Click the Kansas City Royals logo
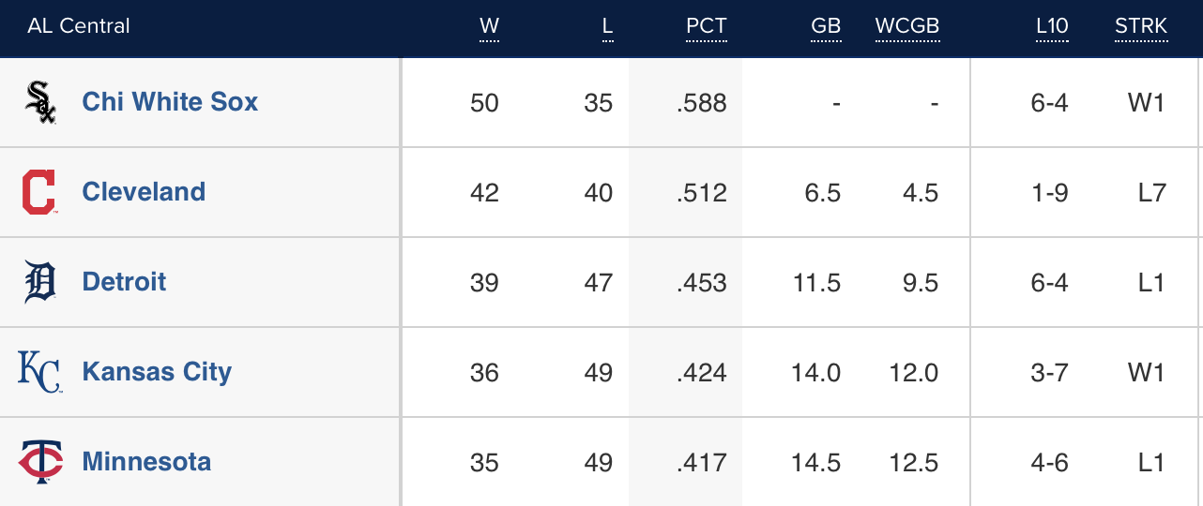 tap(39, 372)
